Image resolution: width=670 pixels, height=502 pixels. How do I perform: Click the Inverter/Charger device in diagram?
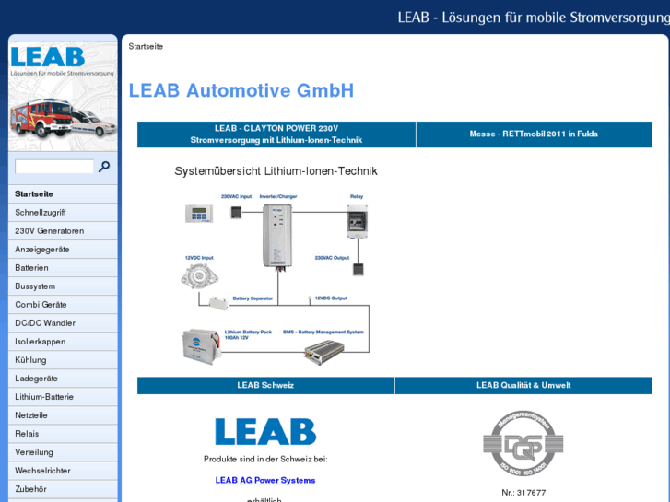pyautogui.click(x=277, y=236)
